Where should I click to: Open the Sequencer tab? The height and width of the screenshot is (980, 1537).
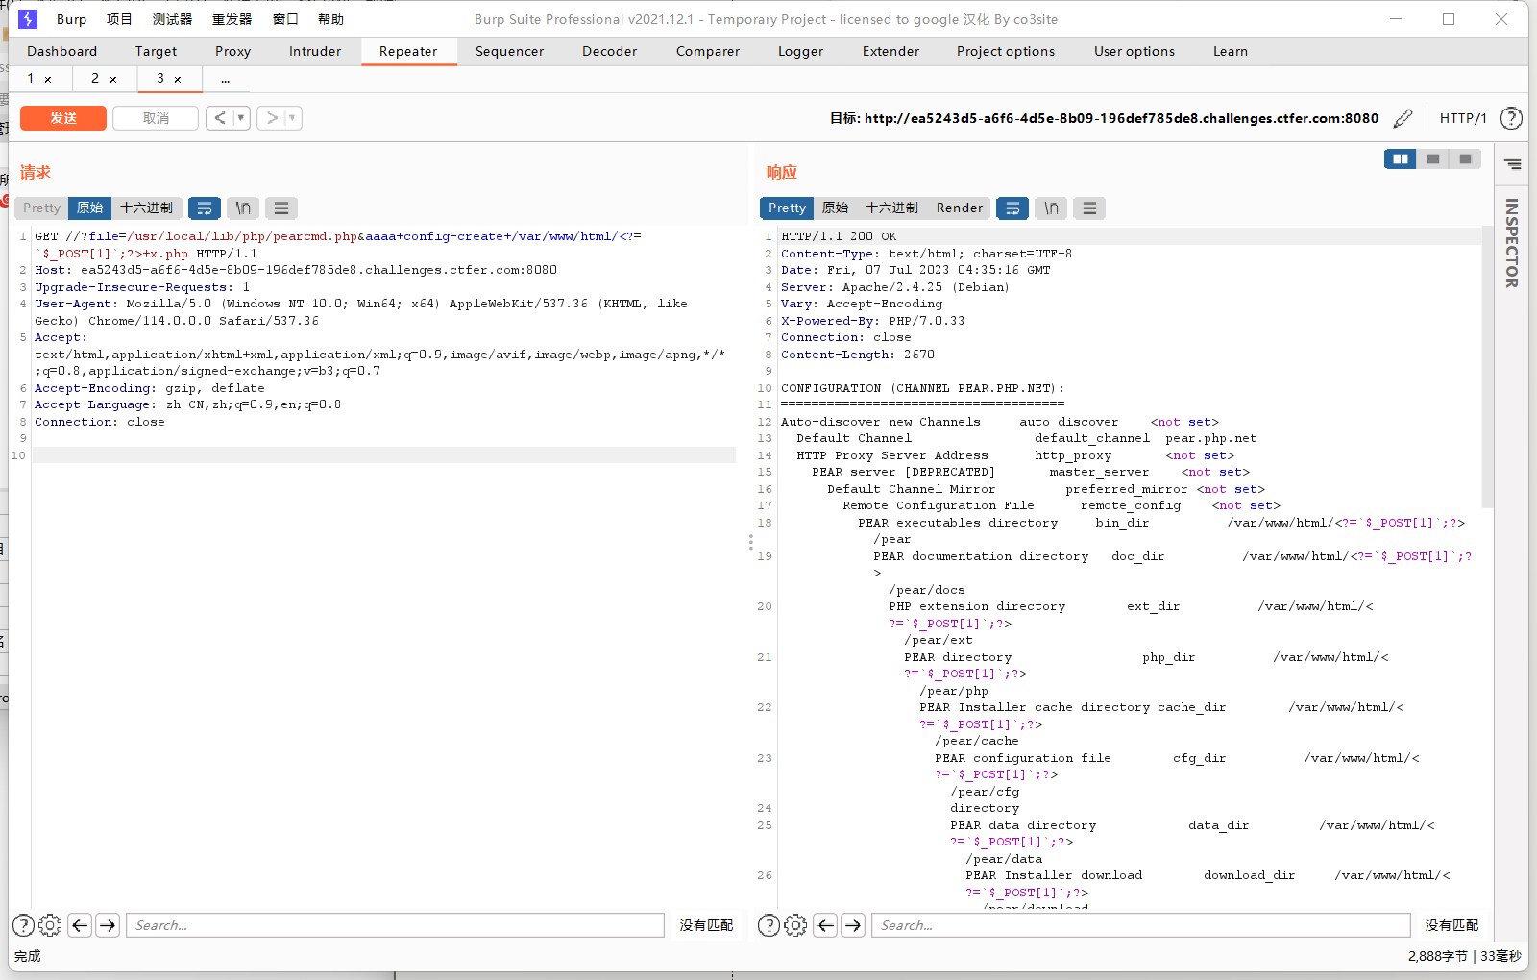click(x=509, y=52)
